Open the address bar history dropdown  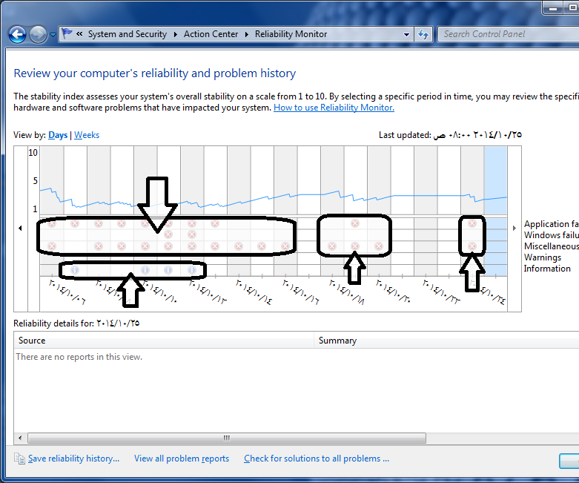406,35
